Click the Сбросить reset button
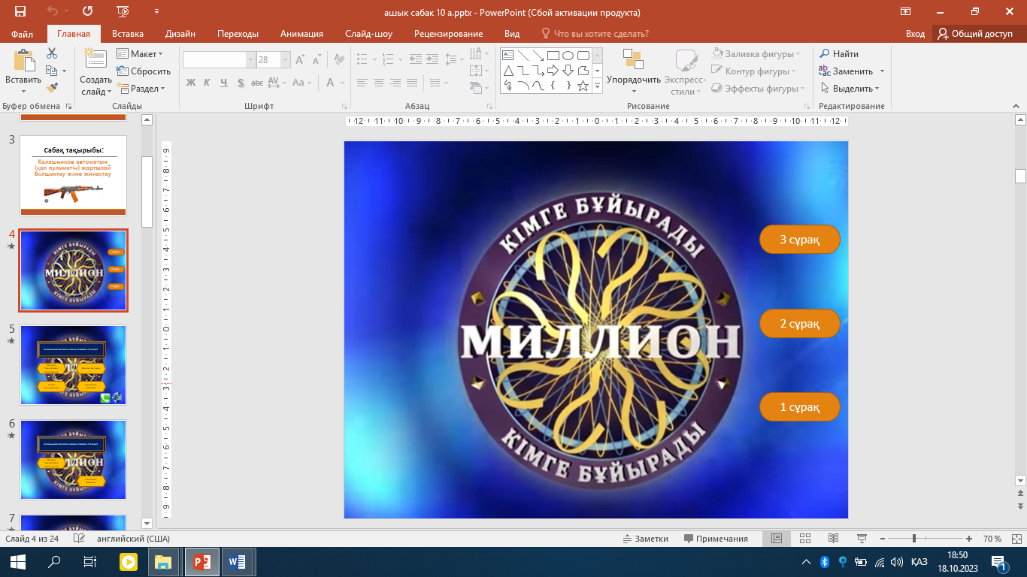This screenshot has height=577, width=1027. tap(144, 71)
